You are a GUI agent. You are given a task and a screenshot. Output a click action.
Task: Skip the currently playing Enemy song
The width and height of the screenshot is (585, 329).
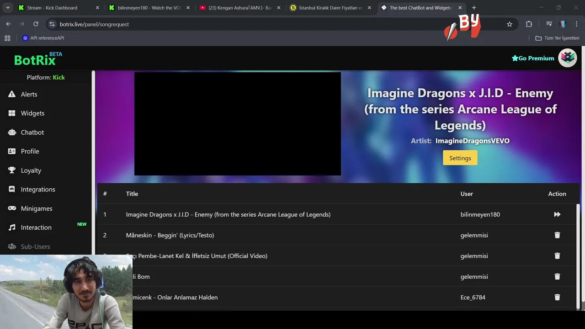557,214
